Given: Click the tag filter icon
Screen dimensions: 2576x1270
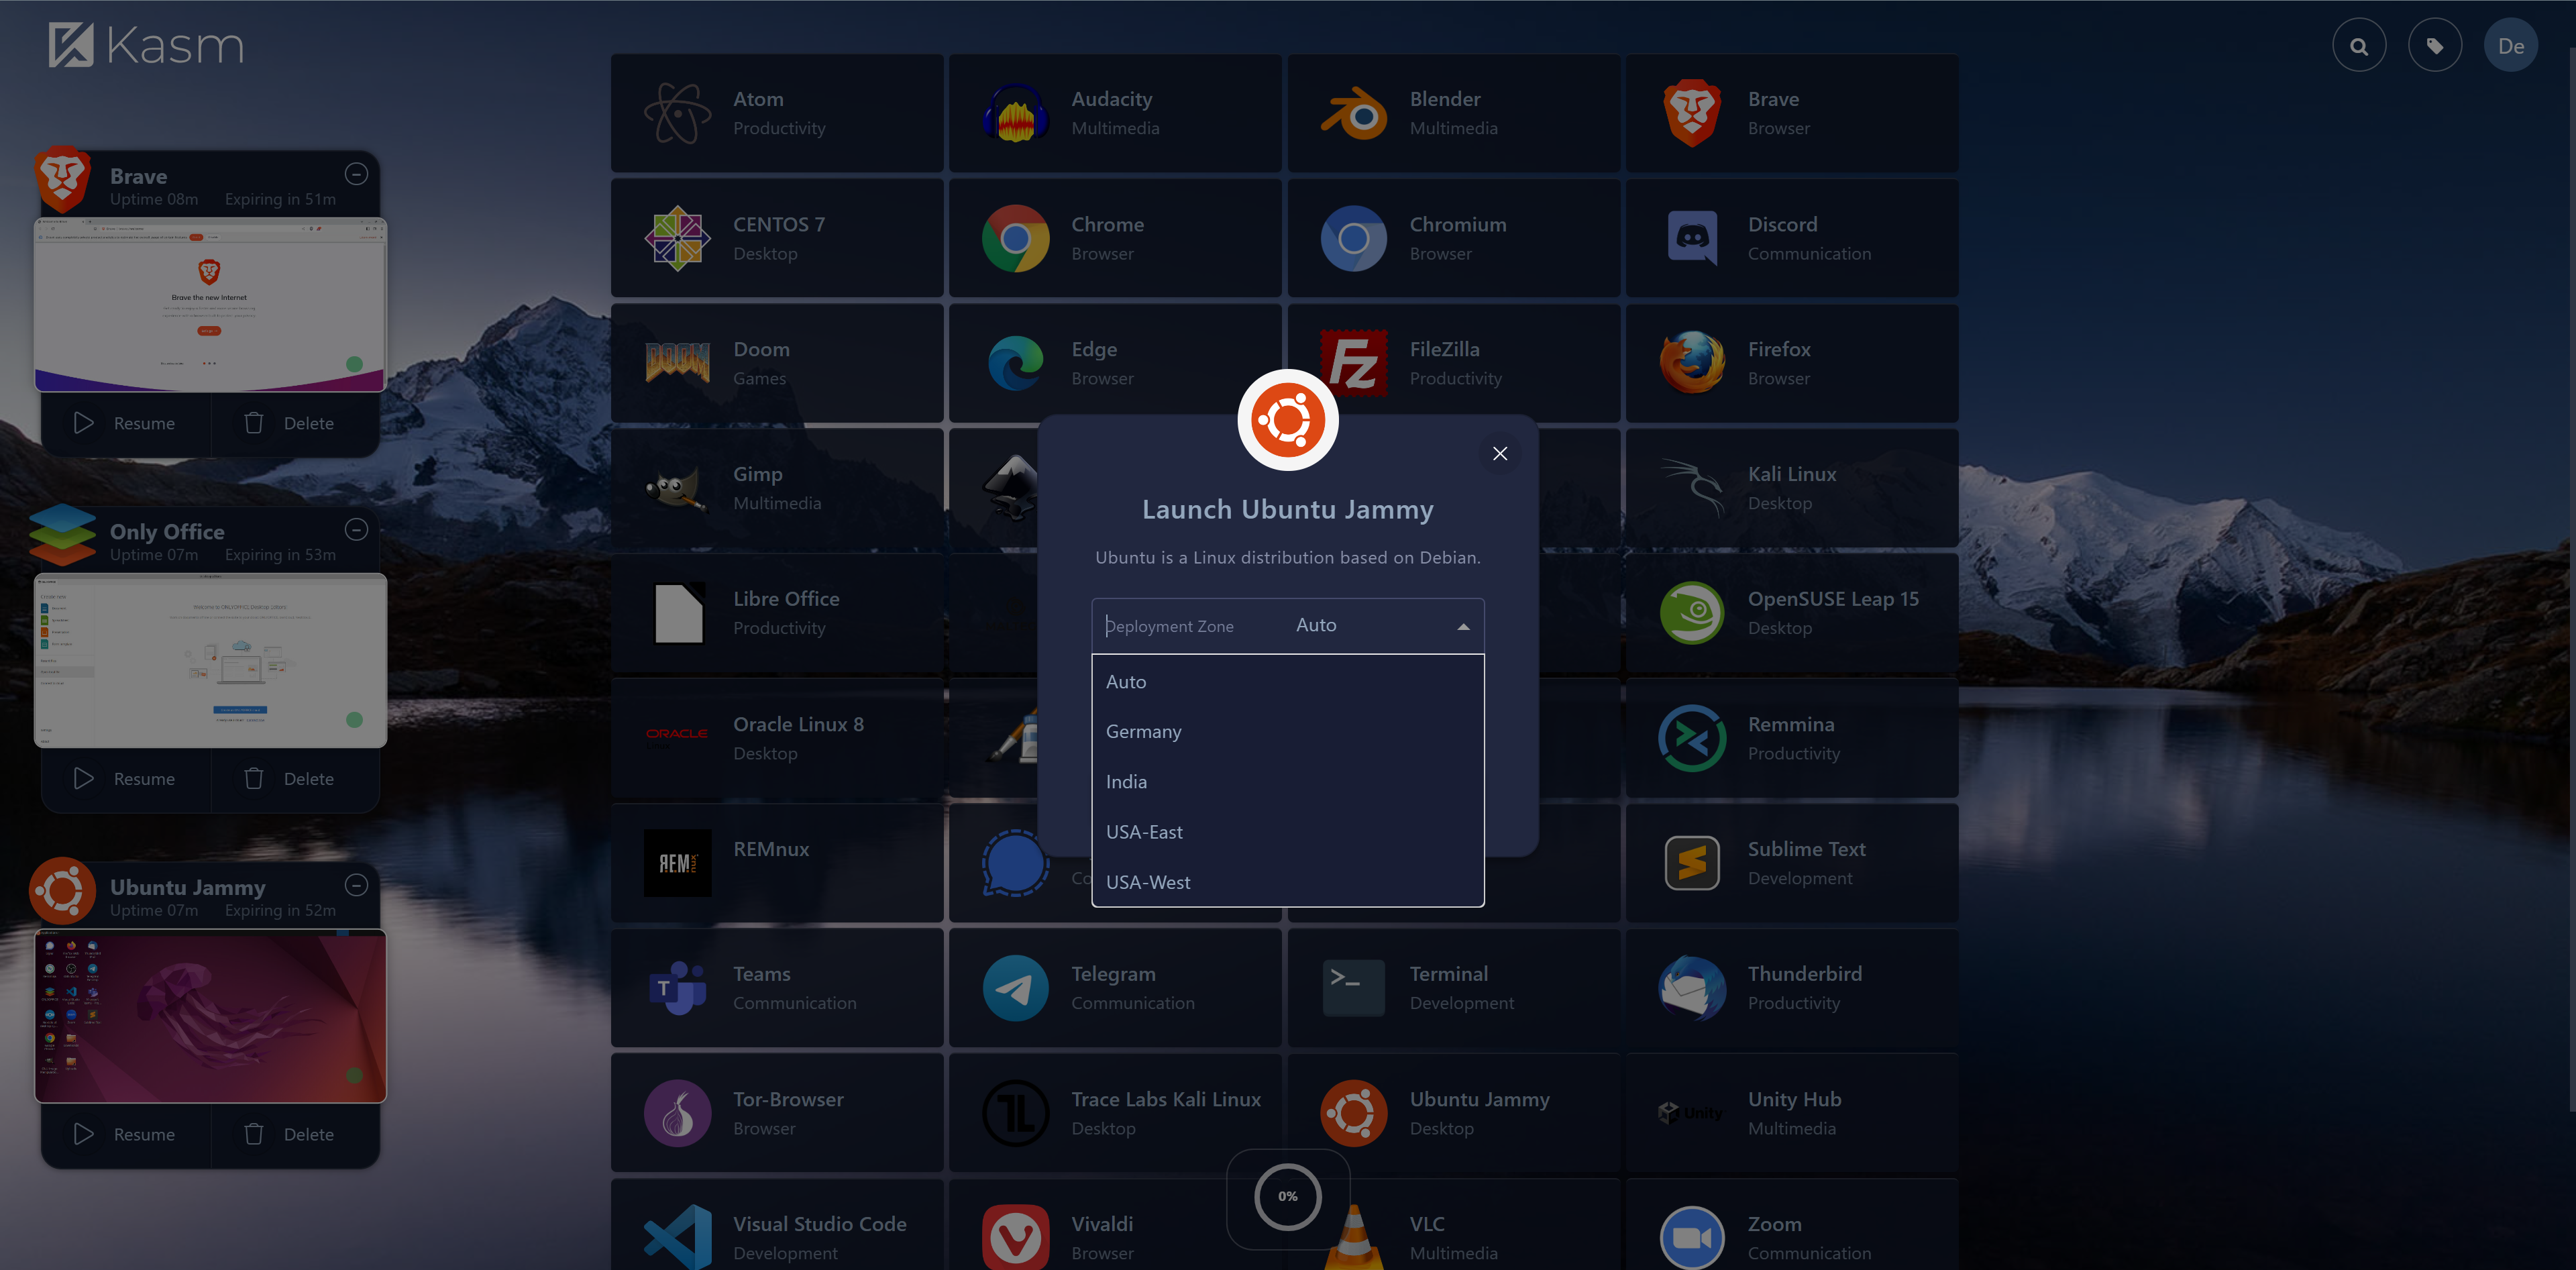Looking at the screenshot, I should click(x=2435, y=46).
